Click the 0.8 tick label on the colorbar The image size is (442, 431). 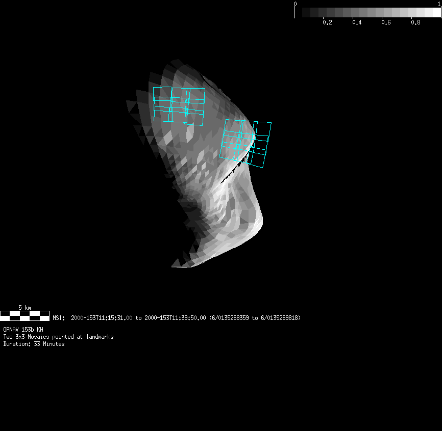tap(415, 22)
